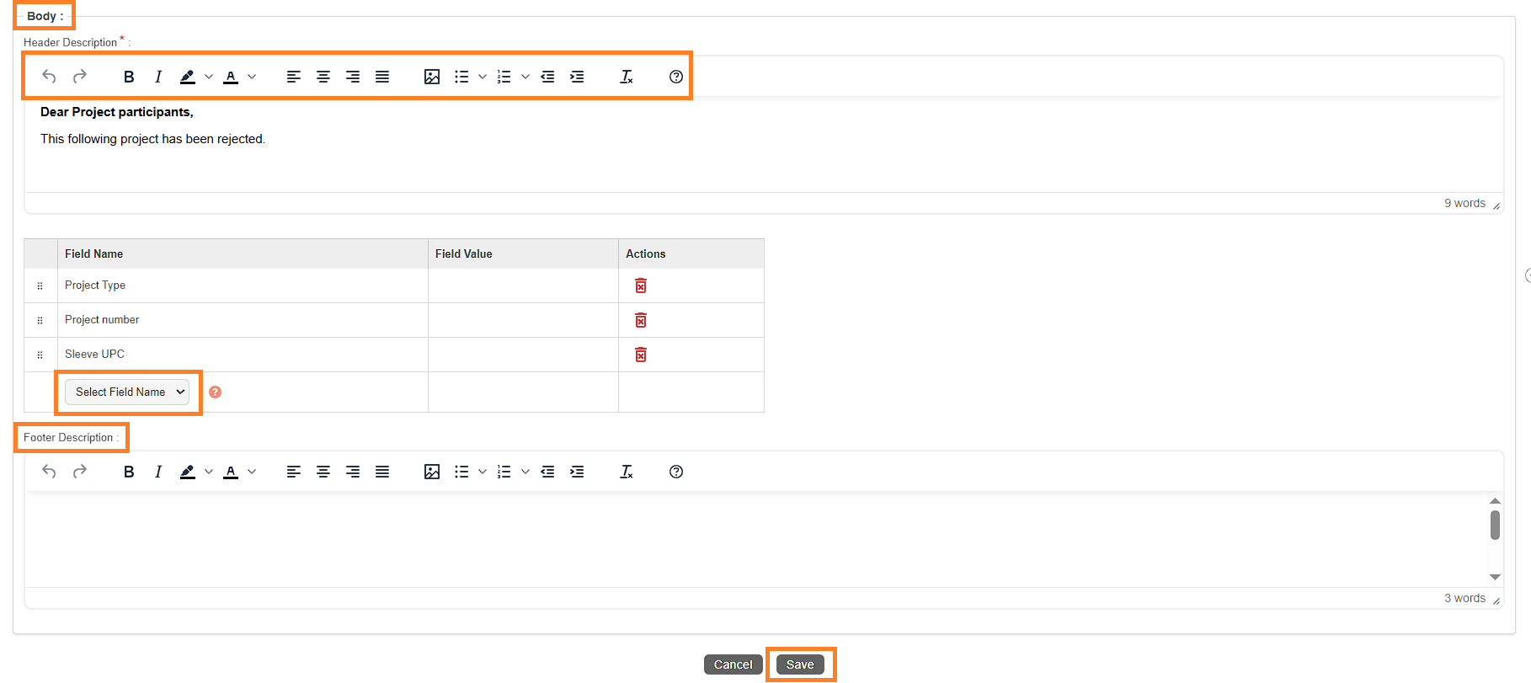Viewport: 1531px width, 683px height.
Task: Apply text color in the Footer Description toolbar
Action: click(231, 472)
